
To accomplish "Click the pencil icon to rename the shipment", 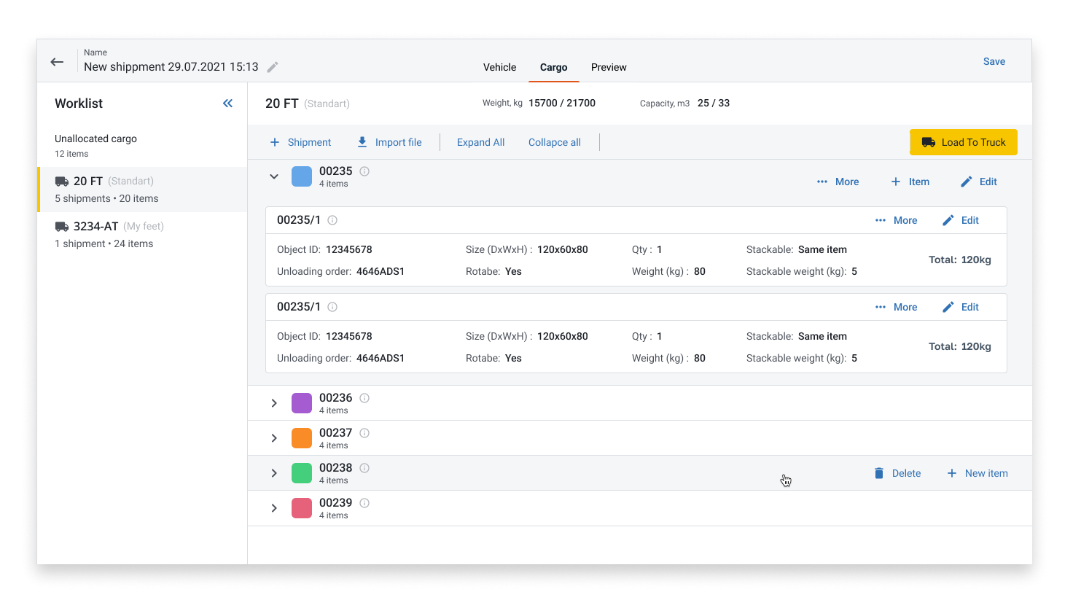I will click(273, 66).
